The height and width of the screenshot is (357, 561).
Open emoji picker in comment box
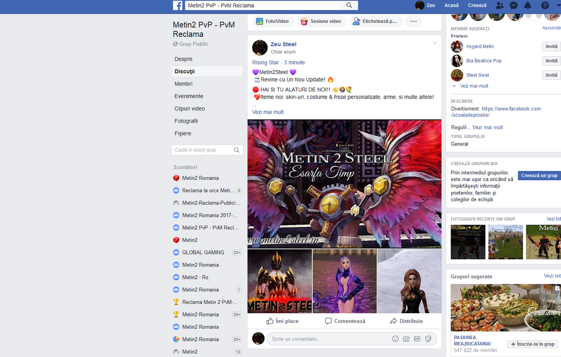point(395,339)
